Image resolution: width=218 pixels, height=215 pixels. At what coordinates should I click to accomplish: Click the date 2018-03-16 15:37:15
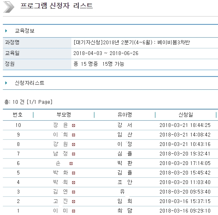click(x=185, y=201)
